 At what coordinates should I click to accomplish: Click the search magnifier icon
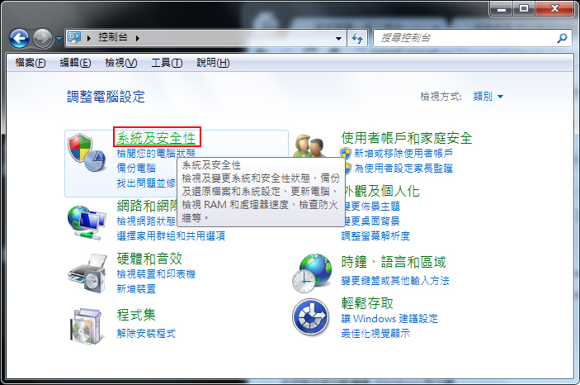pos(562,38)
